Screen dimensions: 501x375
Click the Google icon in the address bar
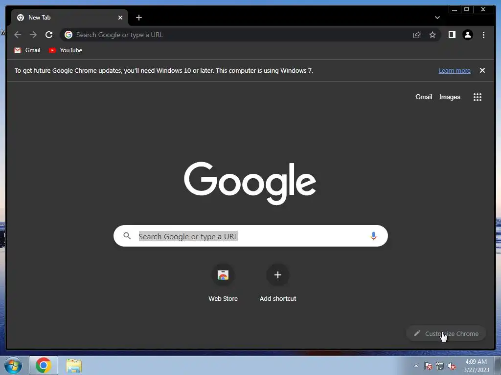coord(68,35)
